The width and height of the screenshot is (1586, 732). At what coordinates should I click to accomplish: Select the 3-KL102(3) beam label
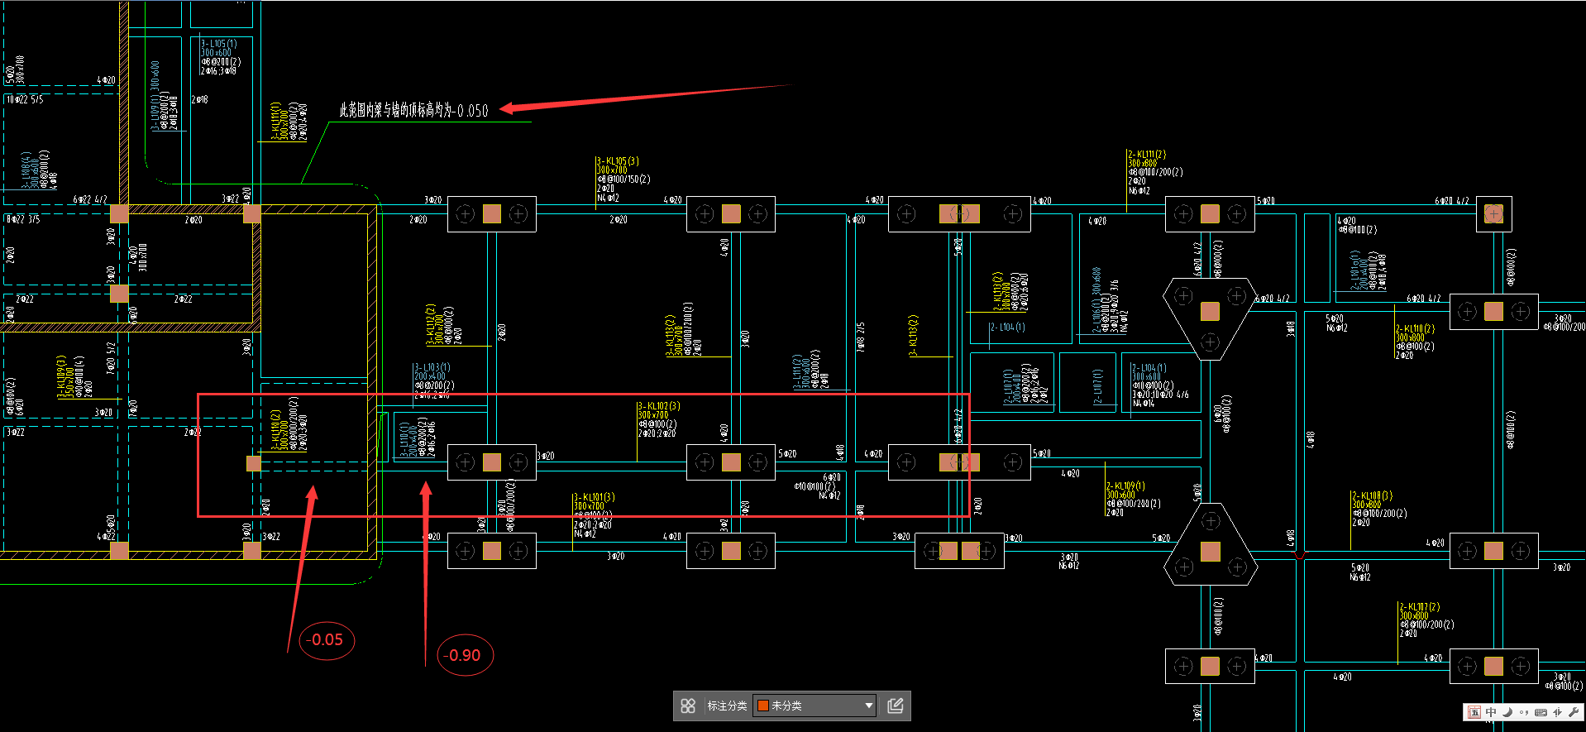coord(659,406)
